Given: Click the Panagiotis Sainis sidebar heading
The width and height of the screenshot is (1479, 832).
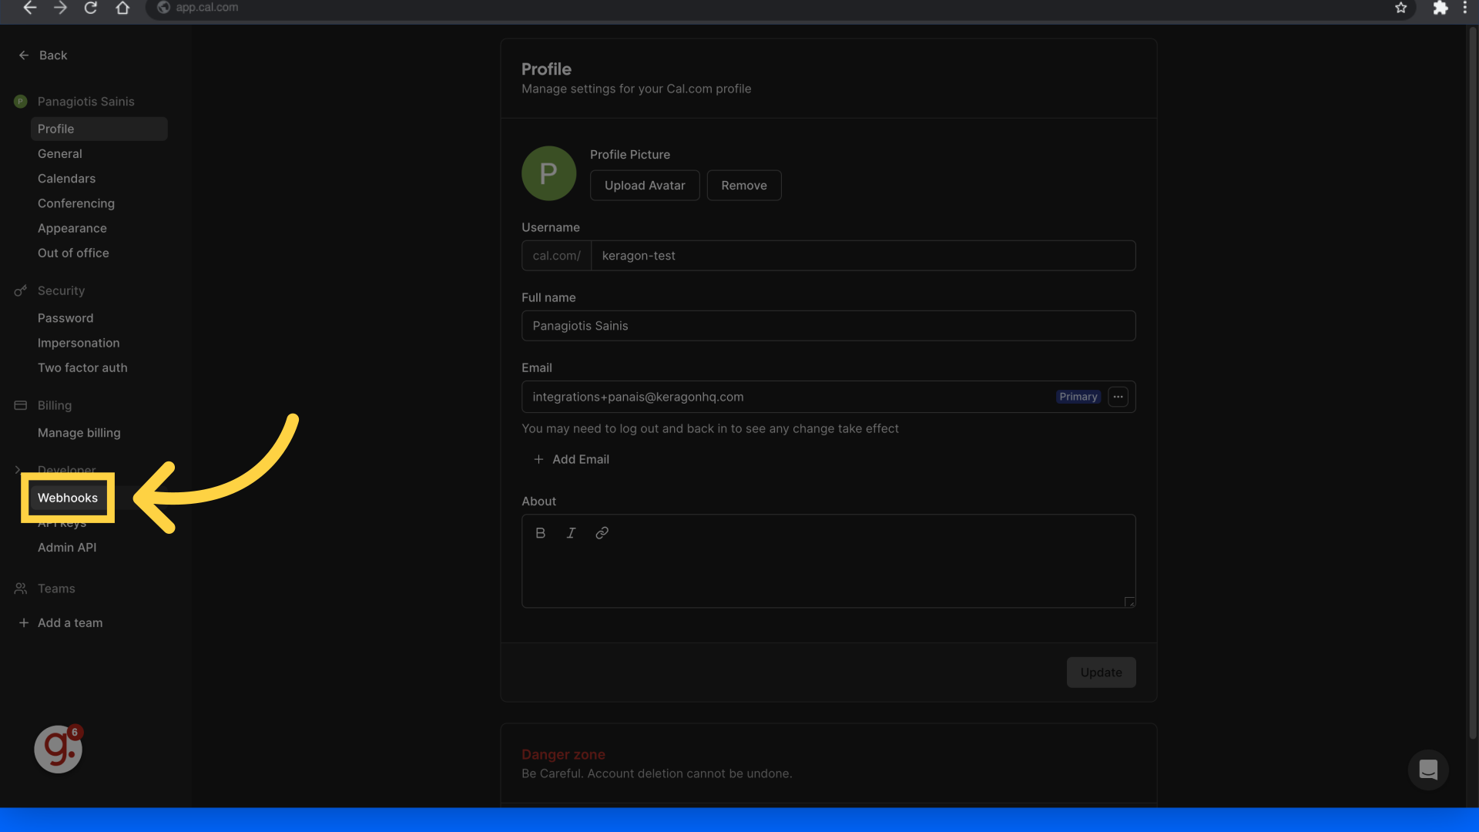Looking at the screenshot, I should point(86,102).
